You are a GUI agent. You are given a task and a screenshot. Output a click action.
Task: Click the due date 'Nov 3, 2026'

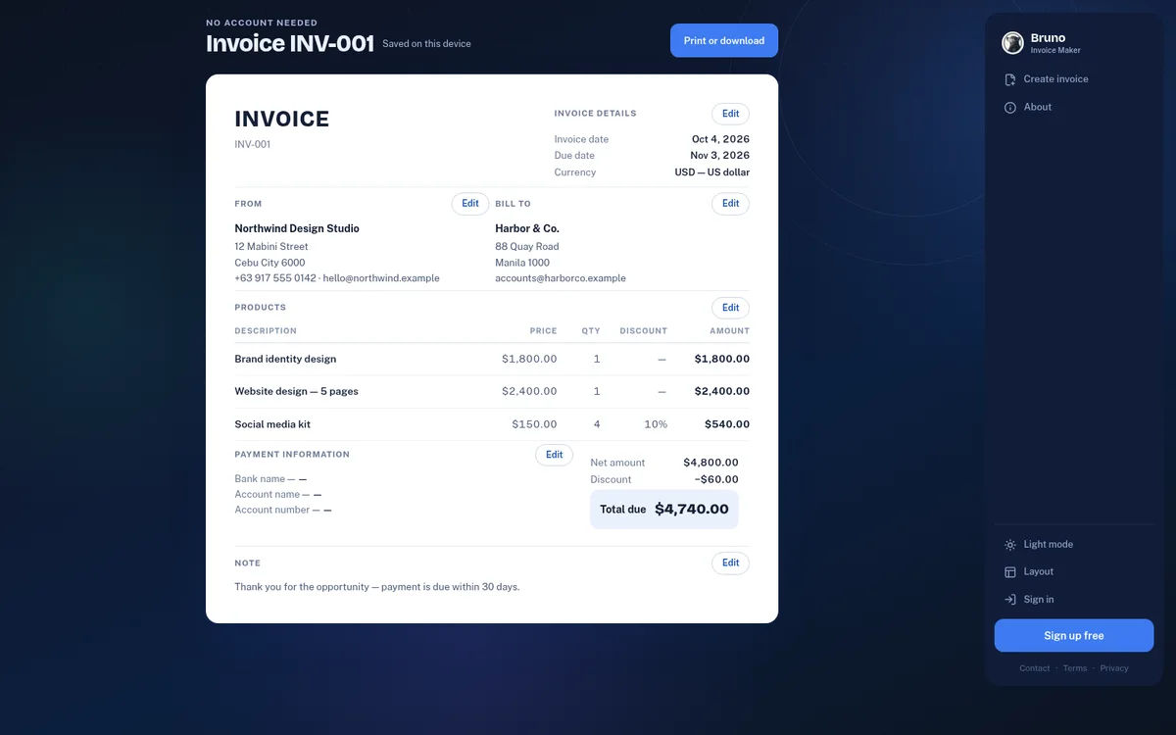tap(719, 156)
